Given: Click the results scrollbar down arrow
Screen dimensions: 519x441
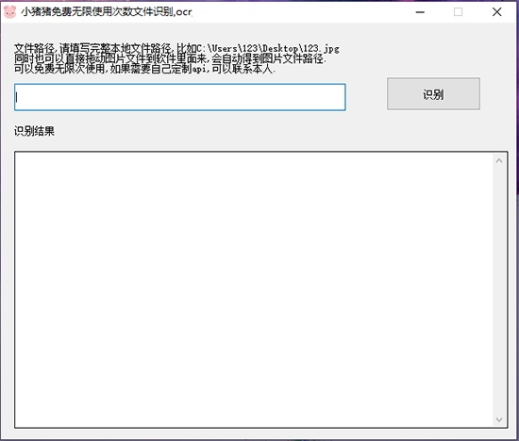Looking at the screenshot, I should 499,419.
